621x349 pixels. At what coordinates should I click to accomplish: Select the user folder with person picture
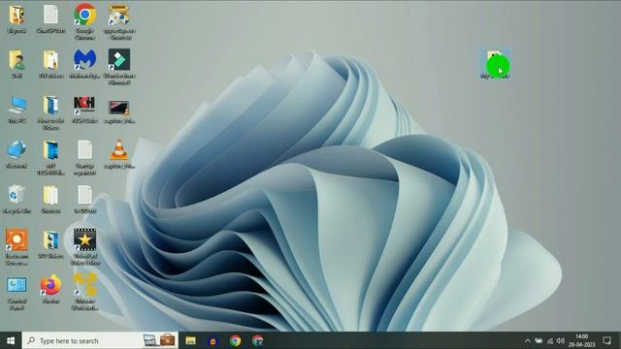point(16,63)
